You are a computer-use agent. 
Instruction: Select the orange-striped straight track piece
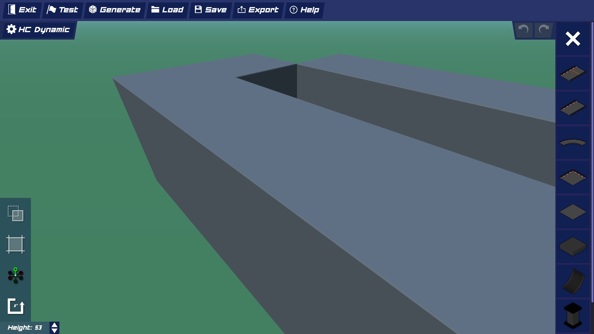tap(573, 74)
